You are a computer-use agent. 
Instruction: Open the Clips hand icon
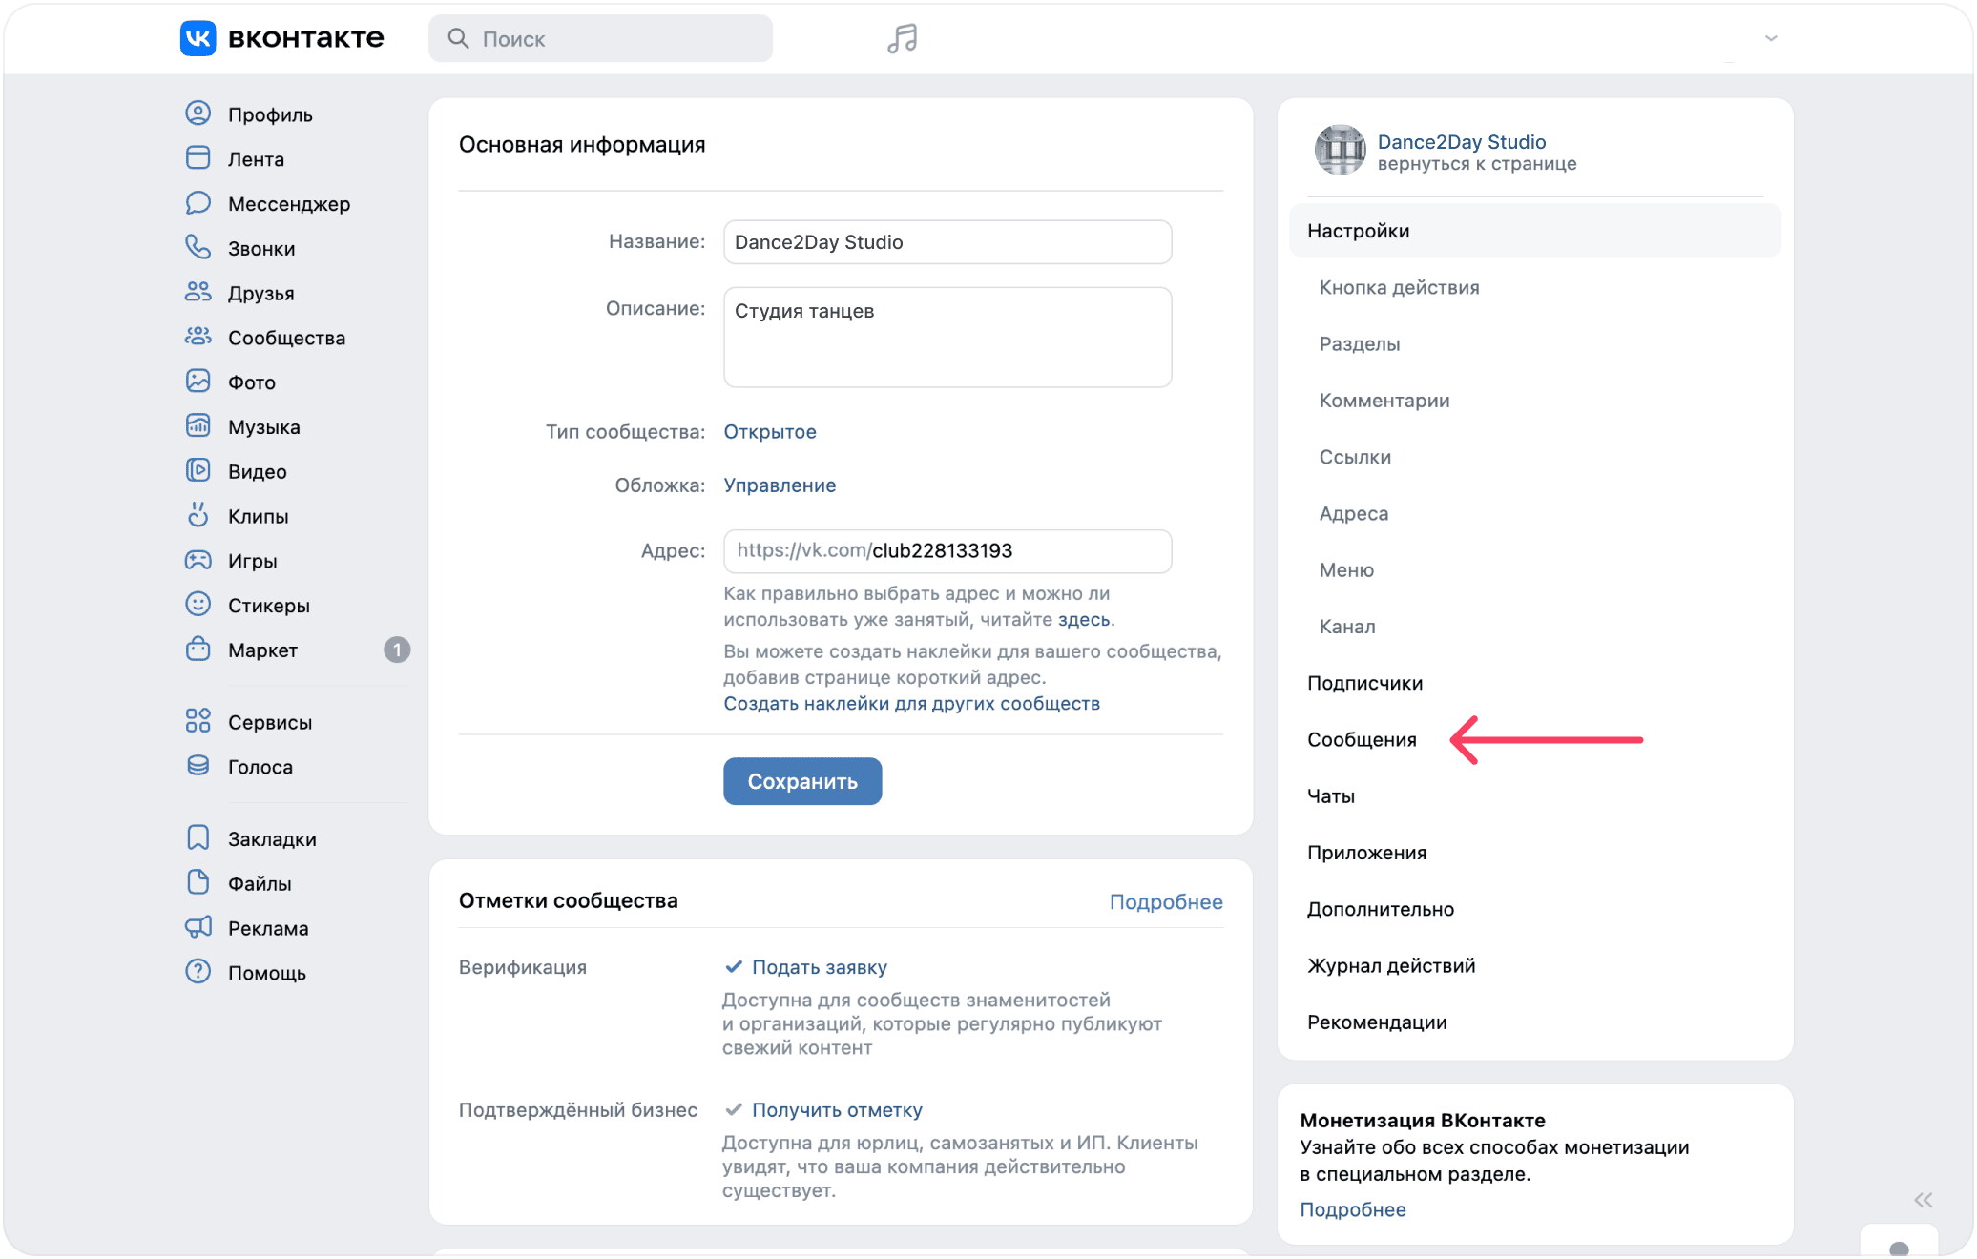click(198, 515)
